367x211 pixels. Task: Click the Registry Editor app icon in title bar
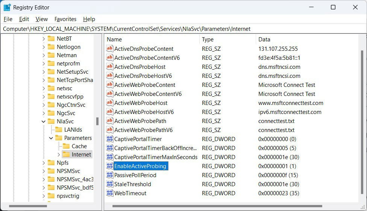7,7
